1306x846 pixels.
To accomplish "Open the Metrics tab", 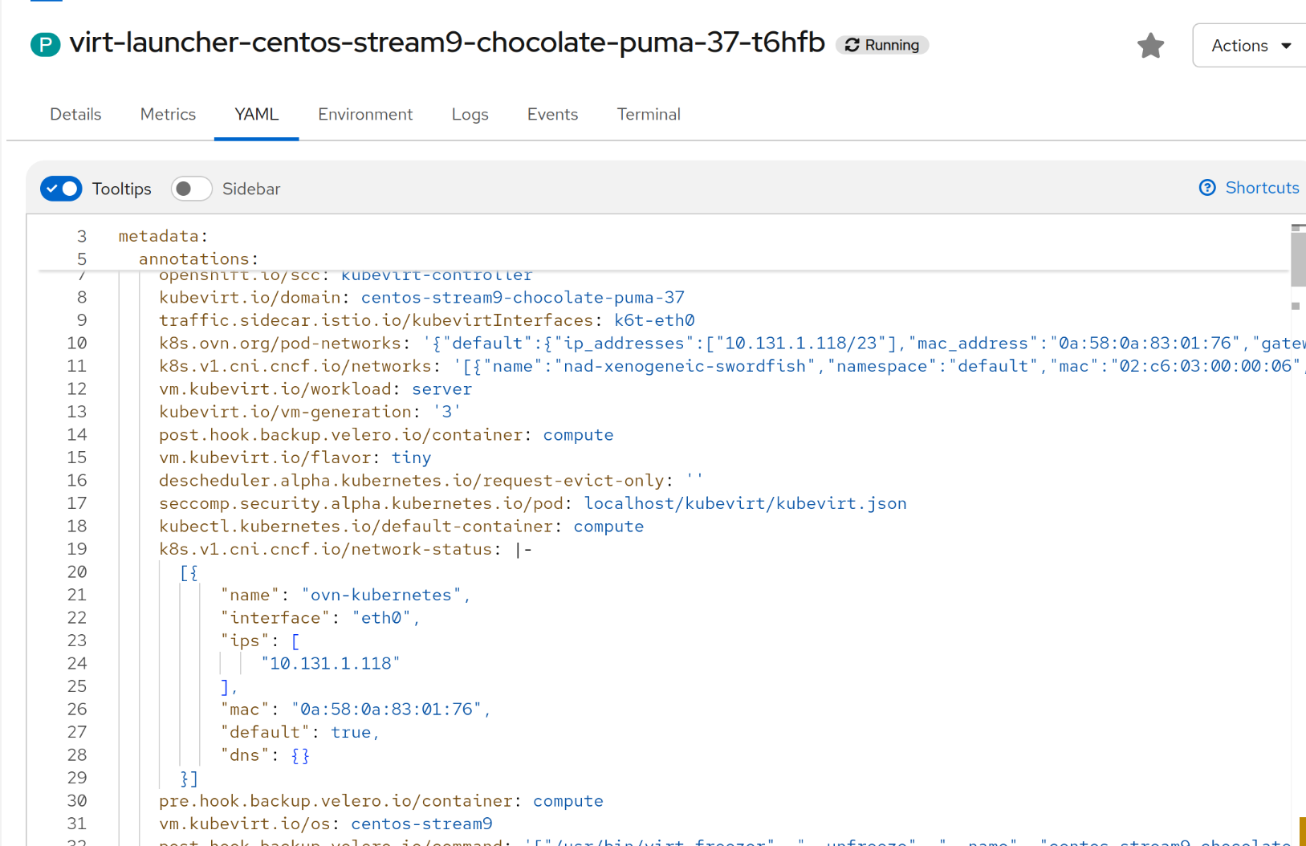I will point(168,114).
